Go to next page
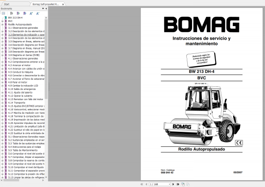 pos(173,184)
